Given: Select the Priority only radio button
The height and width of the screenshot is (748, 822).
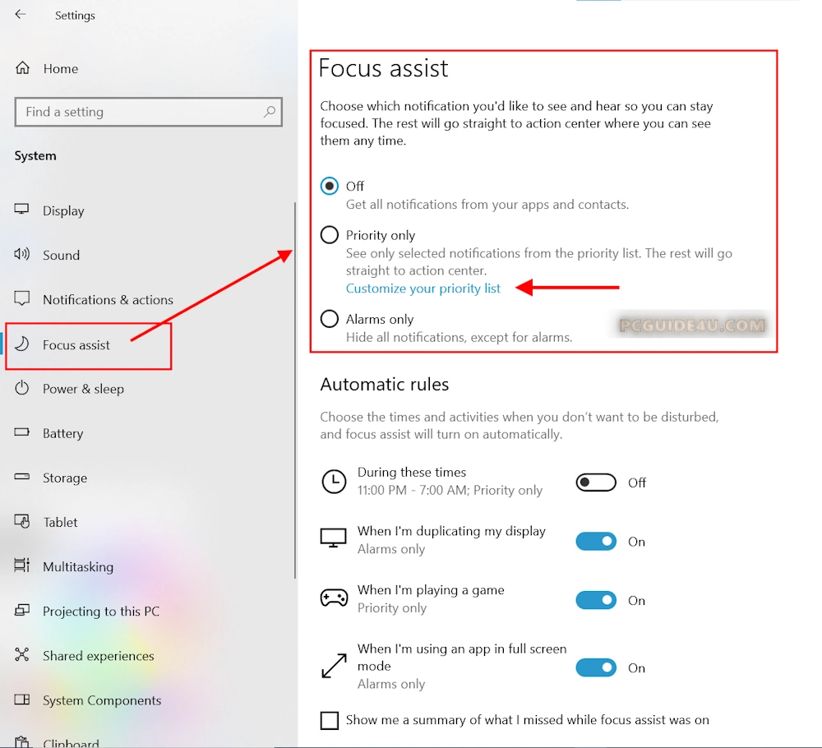Looking at the screenshot, I should tap(330, 235).
